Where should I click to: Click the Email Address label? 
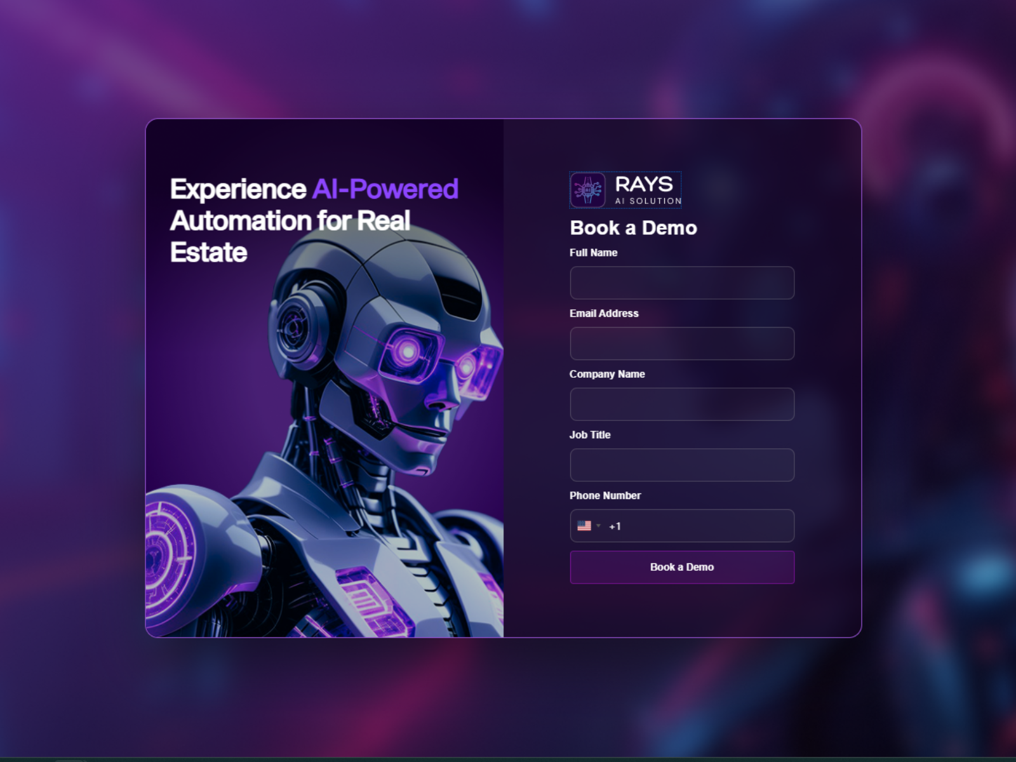(x=604, y=313)
